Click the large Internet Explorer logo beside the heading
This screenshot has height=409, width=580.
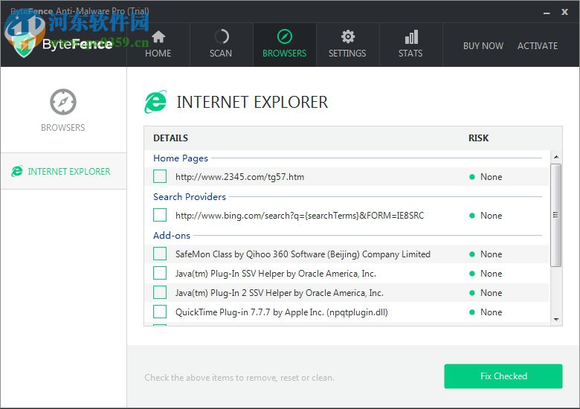(x=155, y=102)
